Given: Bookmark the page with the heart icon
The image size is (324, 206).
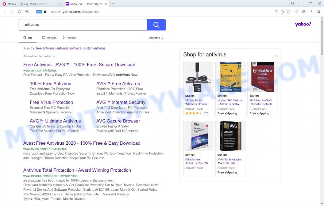Looking at the screenshot, I should pos(289,12).
